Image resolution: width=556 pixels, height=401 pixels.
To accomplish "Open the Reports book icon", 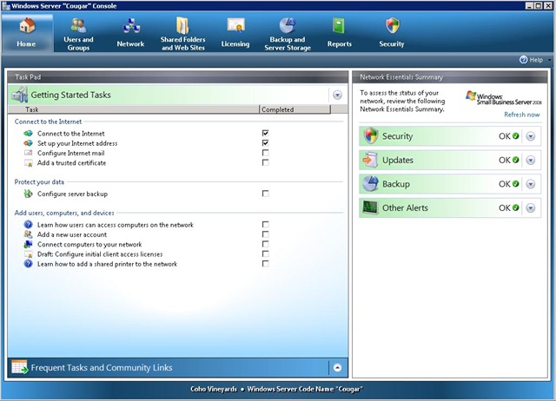I will point(339,26).
